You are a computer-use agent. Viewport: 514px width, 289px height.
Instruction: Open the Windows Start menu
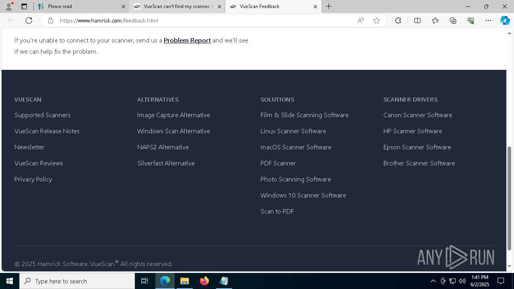[10, 281]
